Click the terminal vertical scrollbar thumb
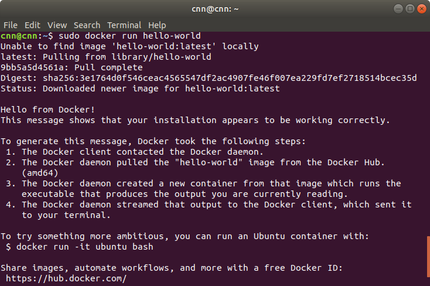Screen dimensions: 430x286 (x=428, y=257)
